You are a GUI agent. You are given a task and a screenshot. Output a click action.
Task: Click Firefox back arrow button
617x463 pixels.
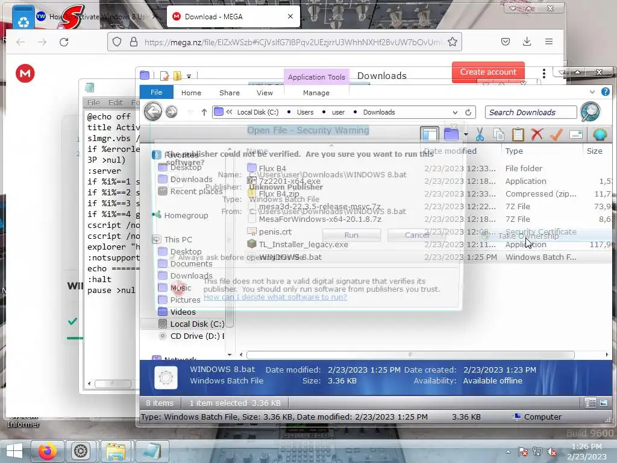pos(20,42)
